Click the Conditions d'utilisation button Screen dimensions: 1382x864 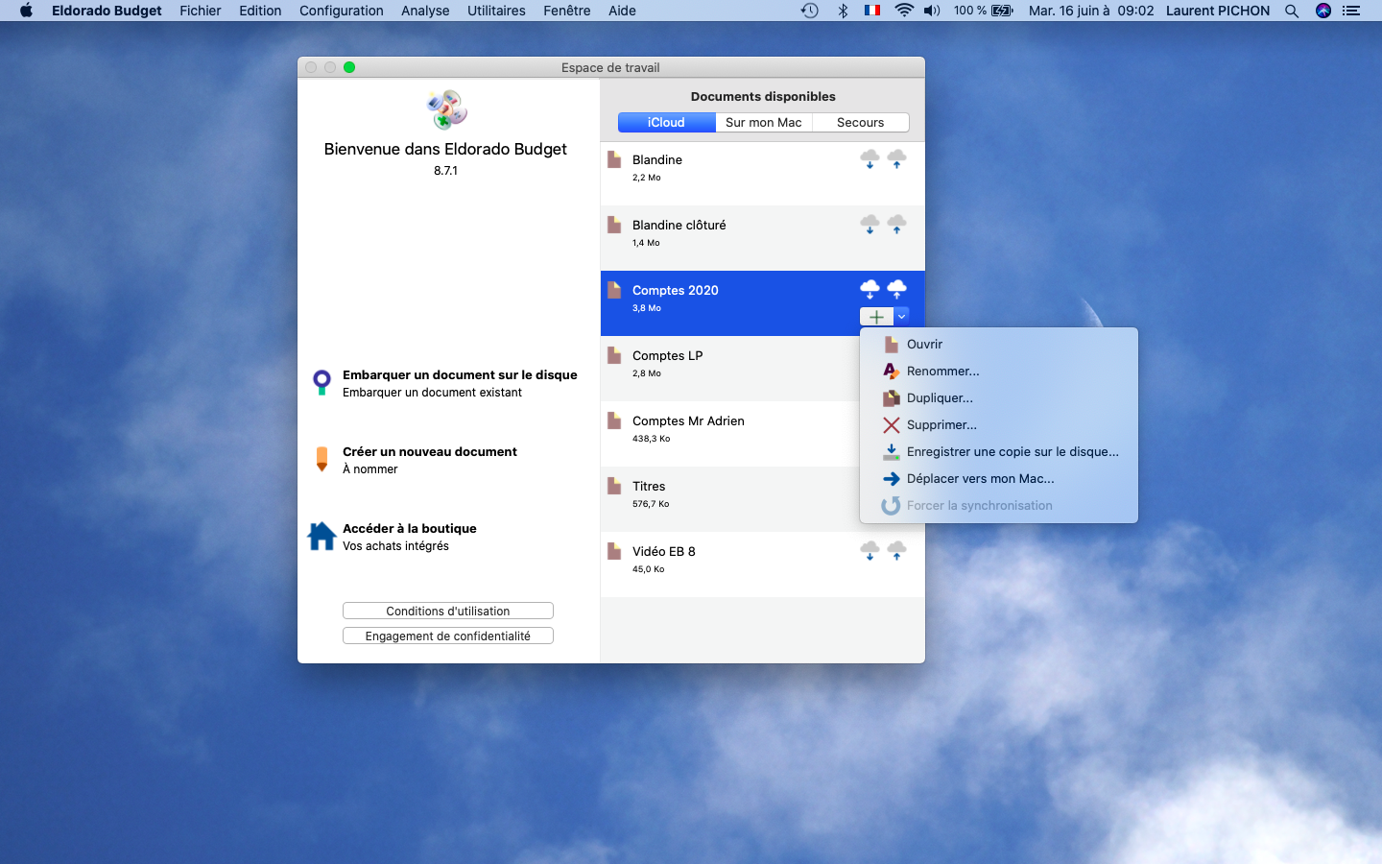(x=448, y=611)
